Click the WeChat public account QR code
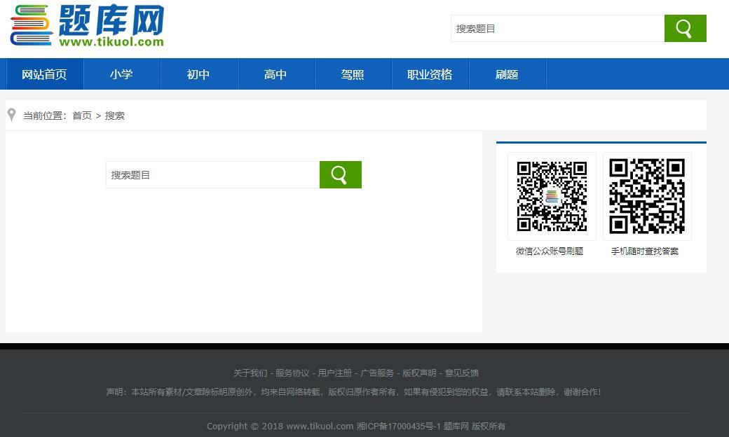The width and height of the screenshot is (729, 437). [552, 196]
